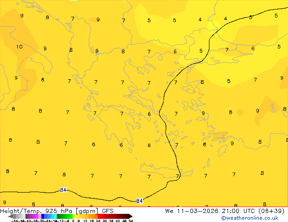The width and height of the screenshot is (288, 222).
Task: Click the gray arrow at the legend's cold end
Action: (x=10, y=217)
